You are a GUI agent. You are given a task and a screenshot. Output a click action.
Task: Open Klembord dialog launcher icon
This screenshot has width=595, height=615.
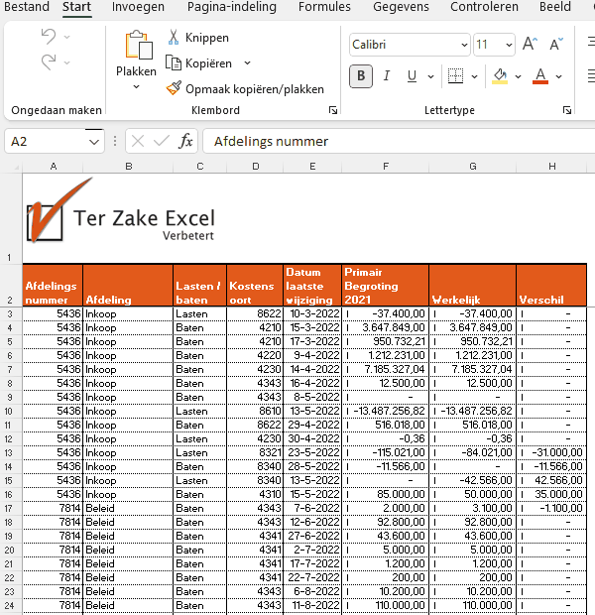[333, 110]
